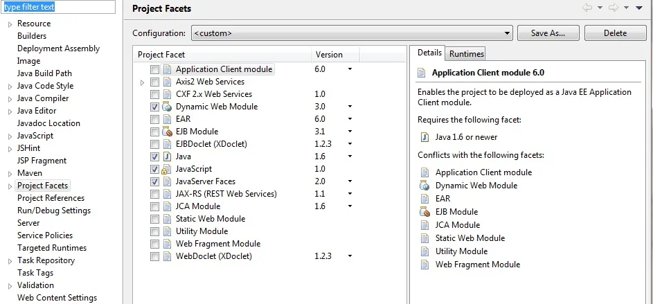The height and width of the screenshot is (304, 653).
Task: Click the Java facet icon
Action: click(x=167, y=157)
